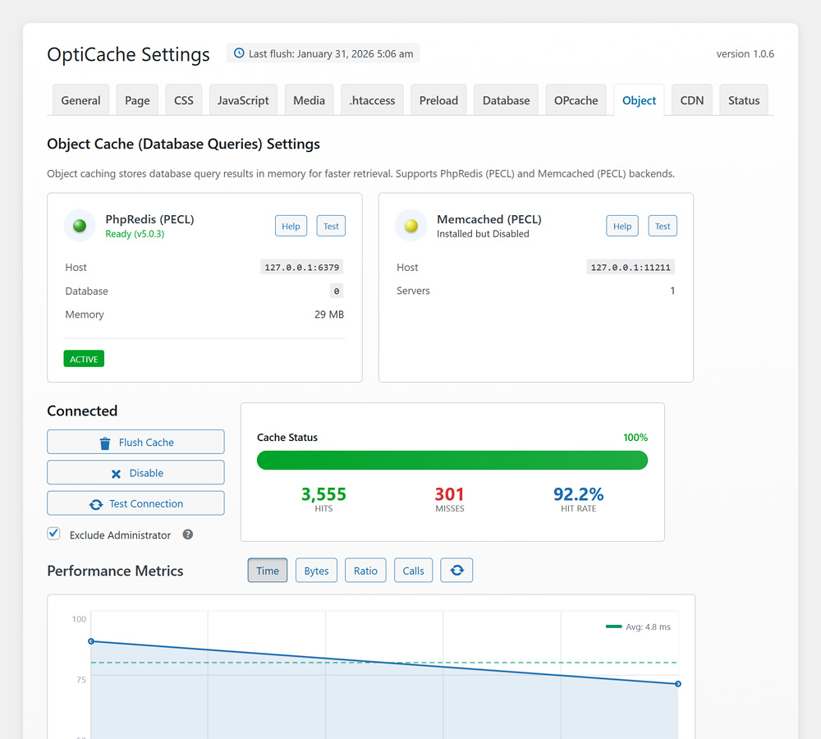
Task: Show the Calls metric chart
Action: tap(413, 571)
